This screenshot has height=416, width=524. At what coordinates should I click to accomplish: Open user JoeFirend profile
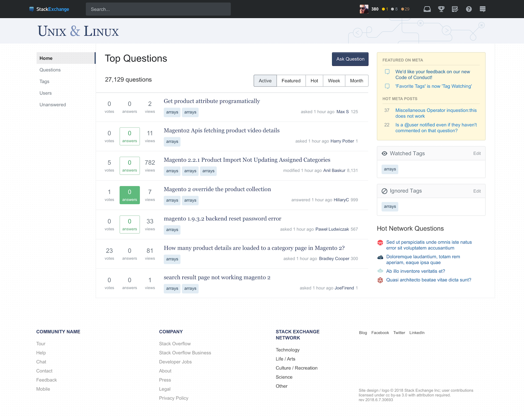[344, 288]
